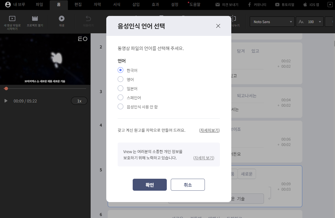The image size is (335, 218).
Task: Select 일본어 language radio button
Action: (120, 88)
